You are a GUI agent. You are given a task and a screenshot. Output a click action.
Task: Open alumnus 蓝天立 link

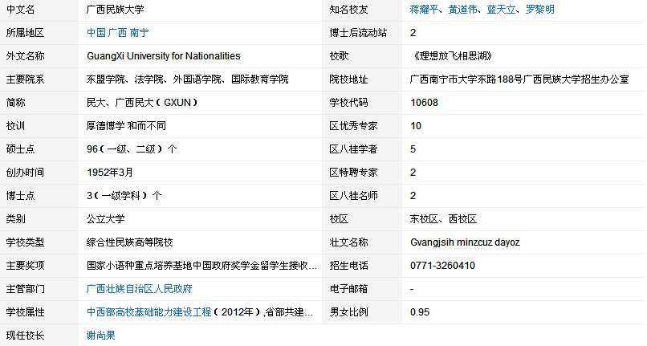pos(502,10)
